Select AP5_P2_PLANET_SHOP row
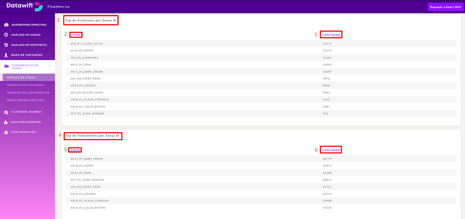Screen dimensions: 465x219 click(261, 93)
